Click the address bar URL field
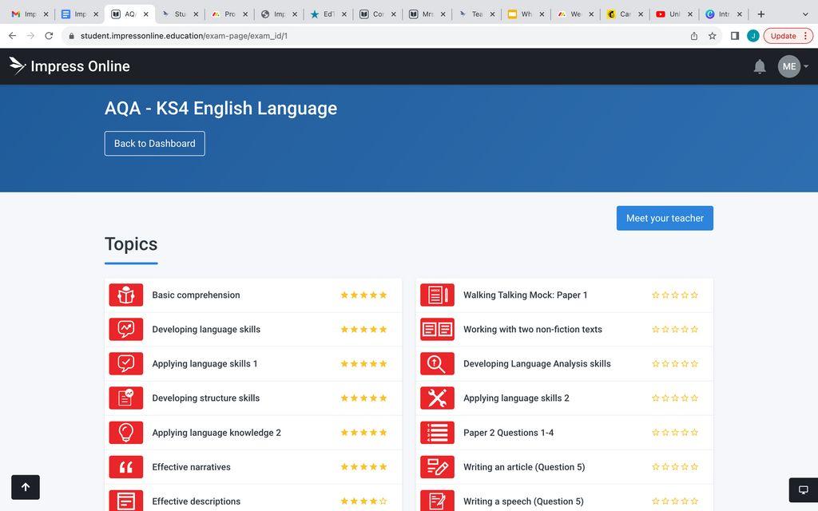This screenshot has height=511, width=818. (375, 36)
